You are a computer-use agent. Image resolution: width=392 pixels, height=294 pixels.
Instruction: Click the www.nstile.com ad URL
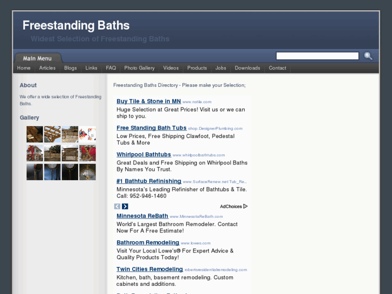click(x=197, y=102)
